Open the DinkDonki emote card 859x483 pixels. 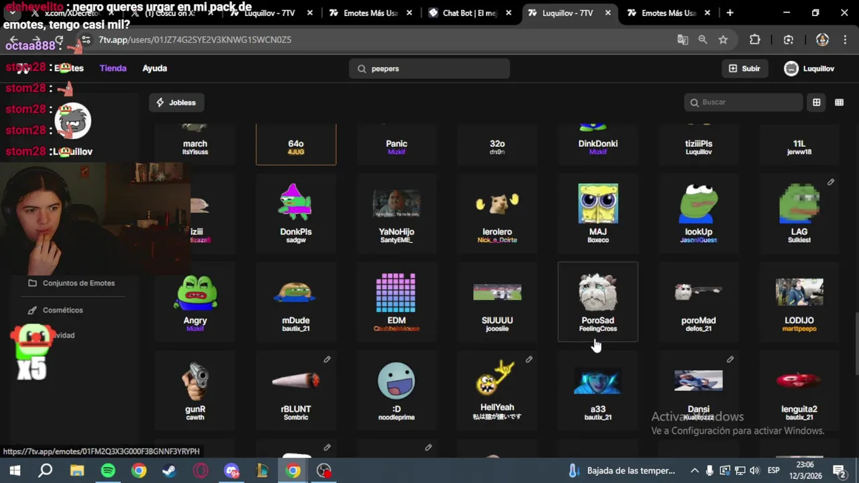click(x=598, y=144)
